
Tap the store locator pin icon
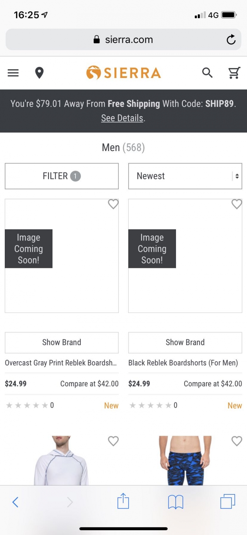click(x=39, y=73)
